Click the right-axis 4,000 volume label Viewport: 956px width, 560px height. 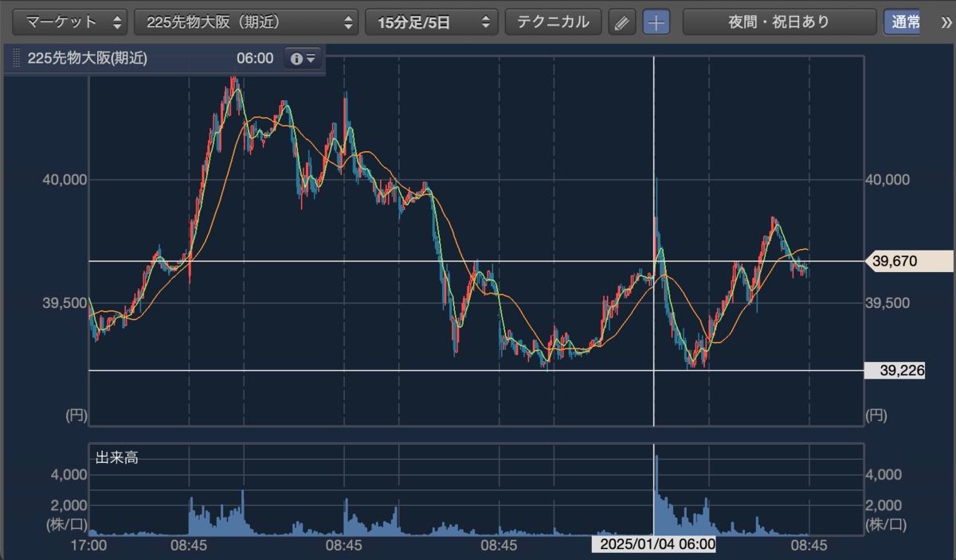884,475
